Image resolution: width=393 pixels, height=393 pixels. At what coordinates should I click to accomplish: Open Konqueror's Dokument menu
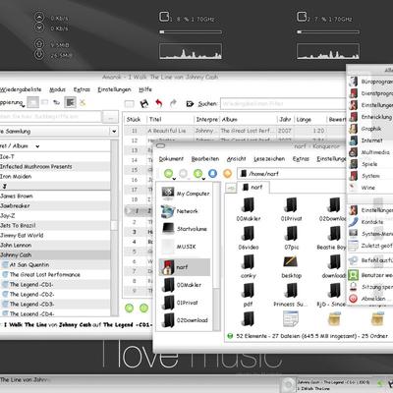(x=171, y=159)
